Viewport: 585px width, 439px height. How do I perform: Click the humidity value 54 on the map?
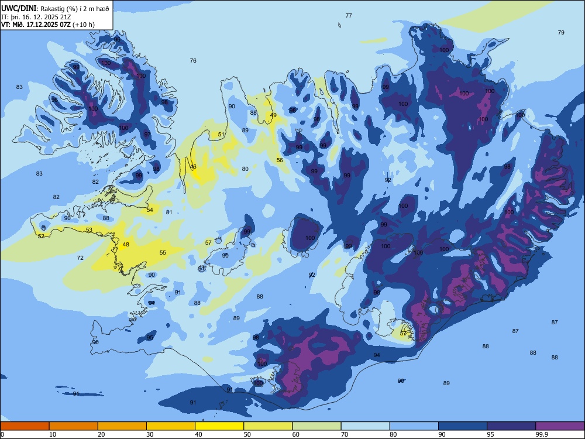click(150, 210)
